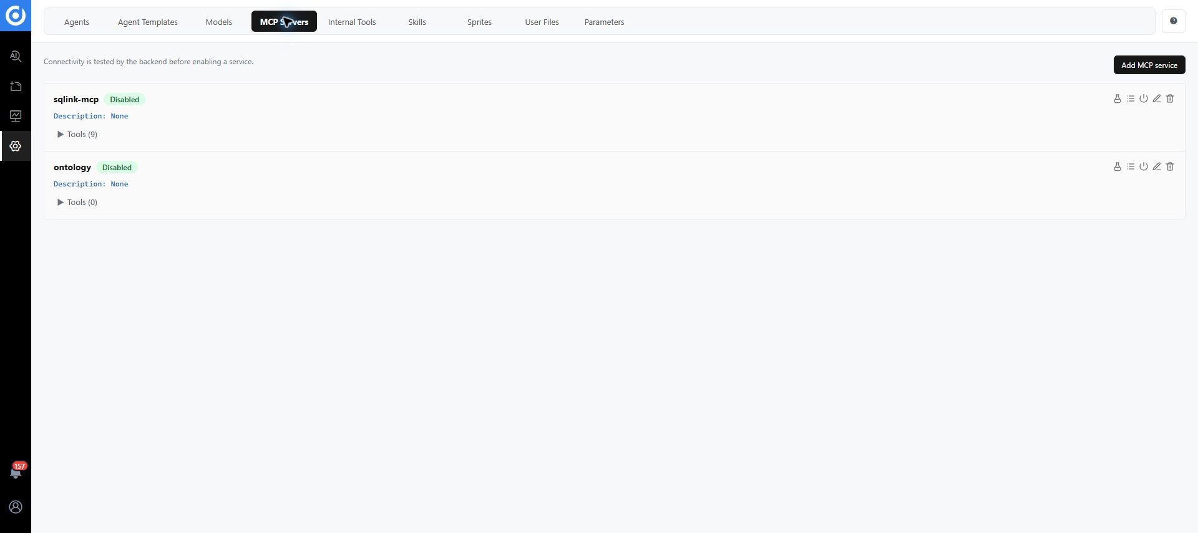Delete the ontology service
The image size is (1198, 533).
(x=1170, y=166)
